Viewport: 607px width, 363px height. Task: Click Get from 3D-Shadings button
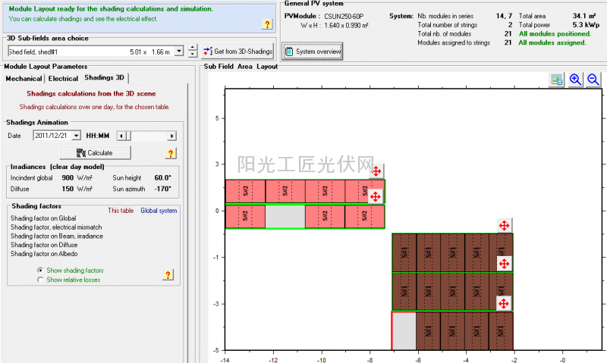[237, 51]
